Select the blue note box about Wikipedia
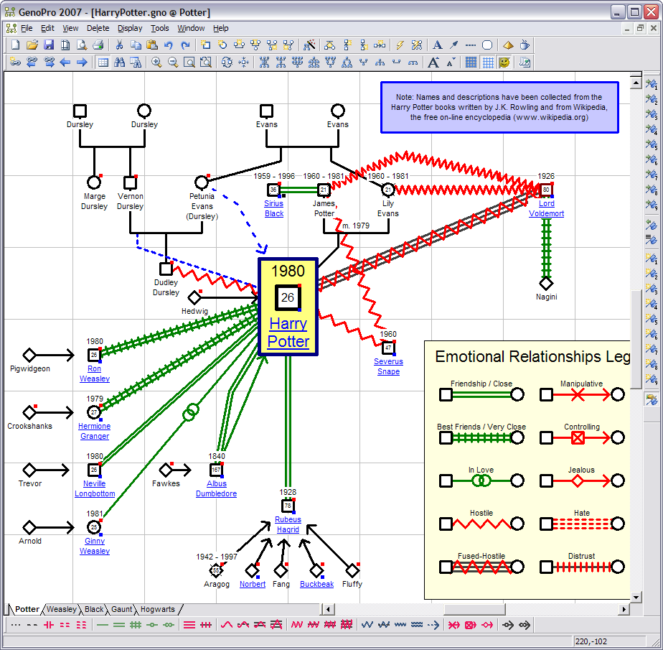 point(499,108)
